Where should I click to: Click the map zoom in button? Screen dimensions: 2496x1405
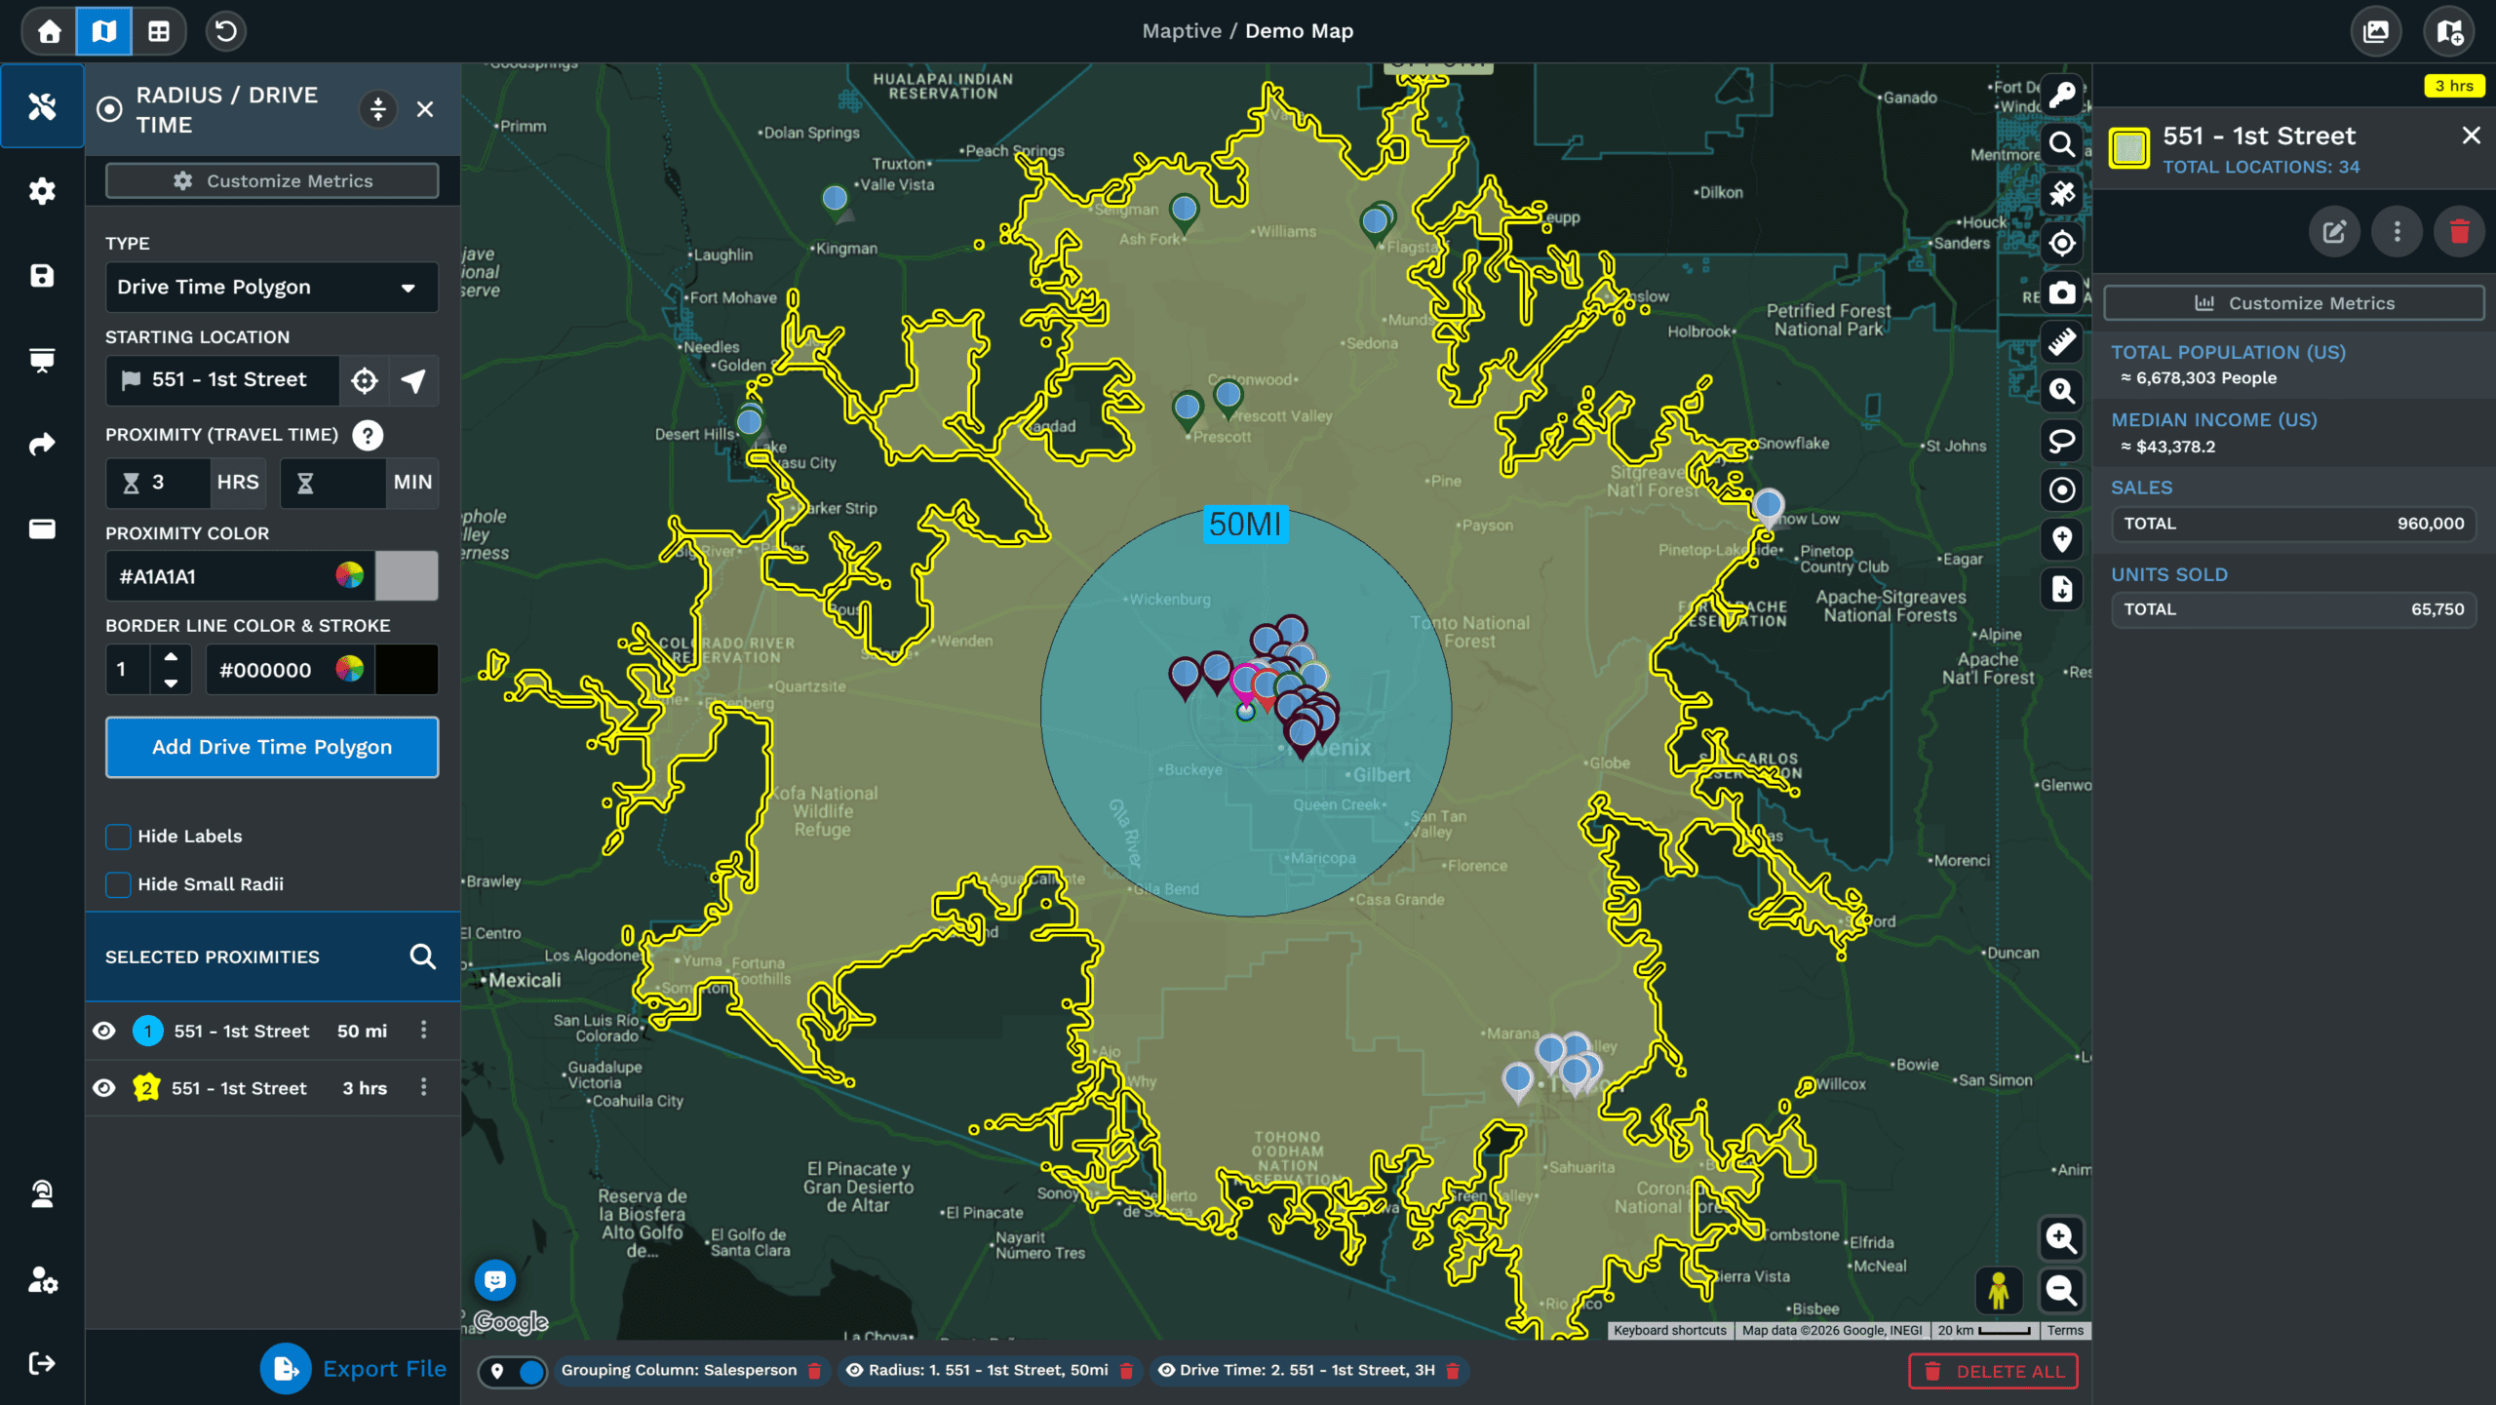click(2061, 1238)
